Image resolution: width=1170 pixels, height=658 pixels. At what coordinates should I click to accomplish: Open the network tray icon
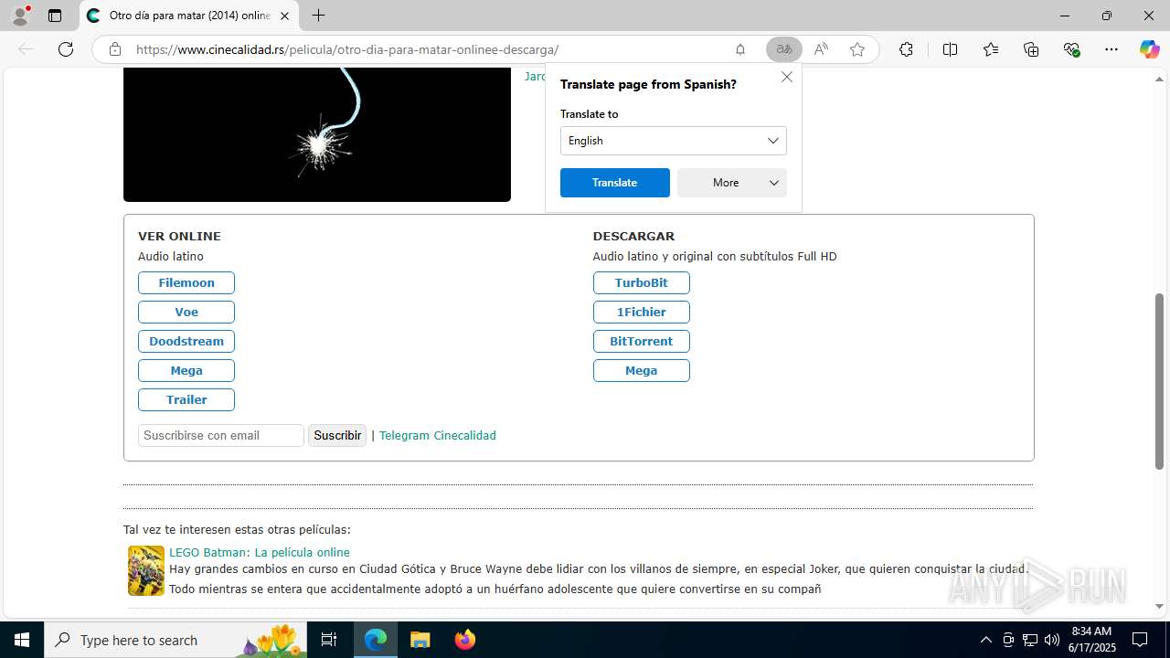1030,640
